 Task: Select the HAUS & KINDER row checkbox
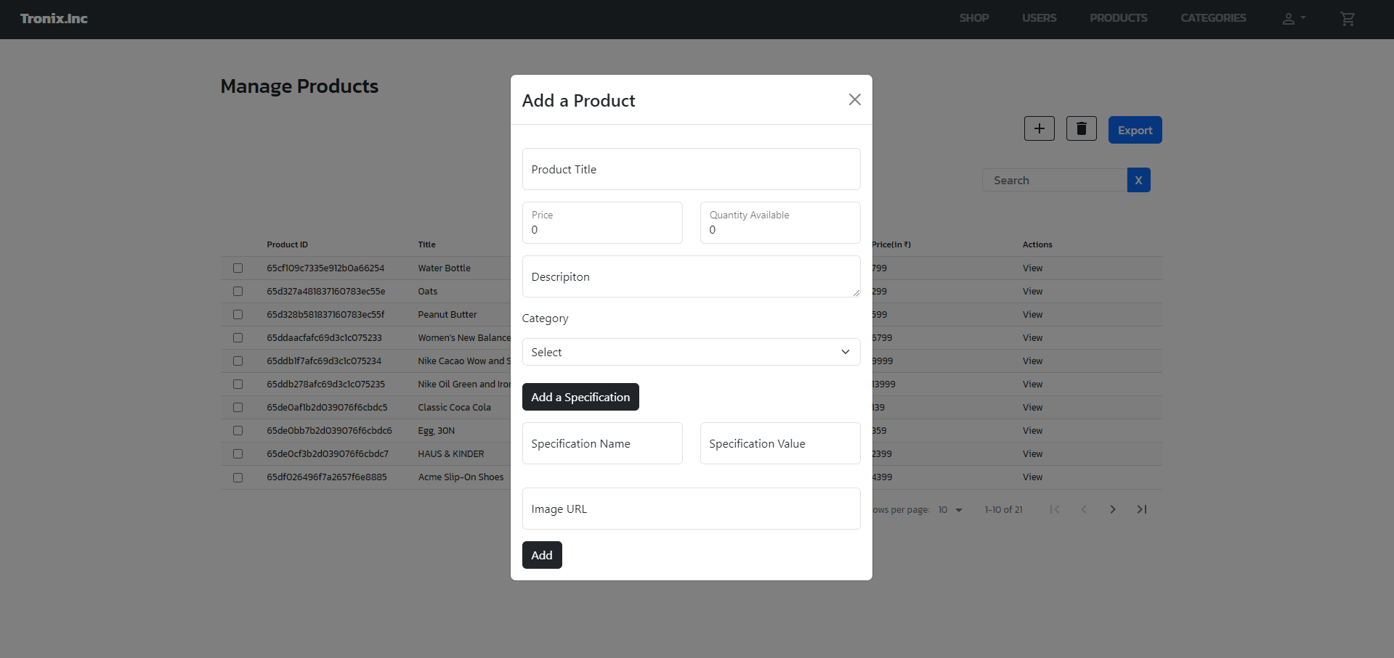pos(238,453)
